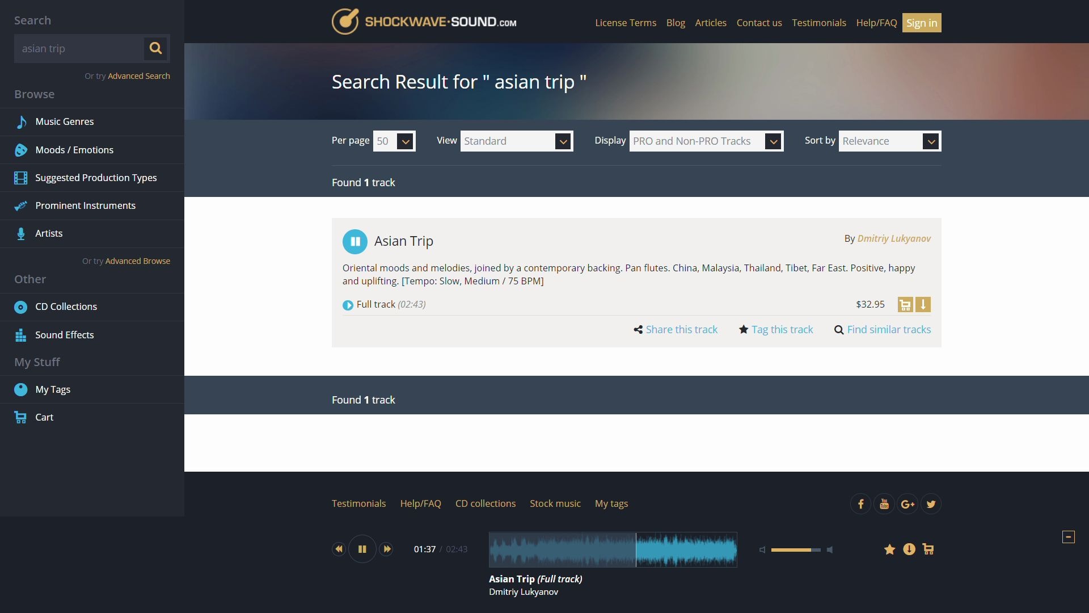Open the View Standard dropdown
This screenshot has width=1089, height=613.
coord(517,141)
